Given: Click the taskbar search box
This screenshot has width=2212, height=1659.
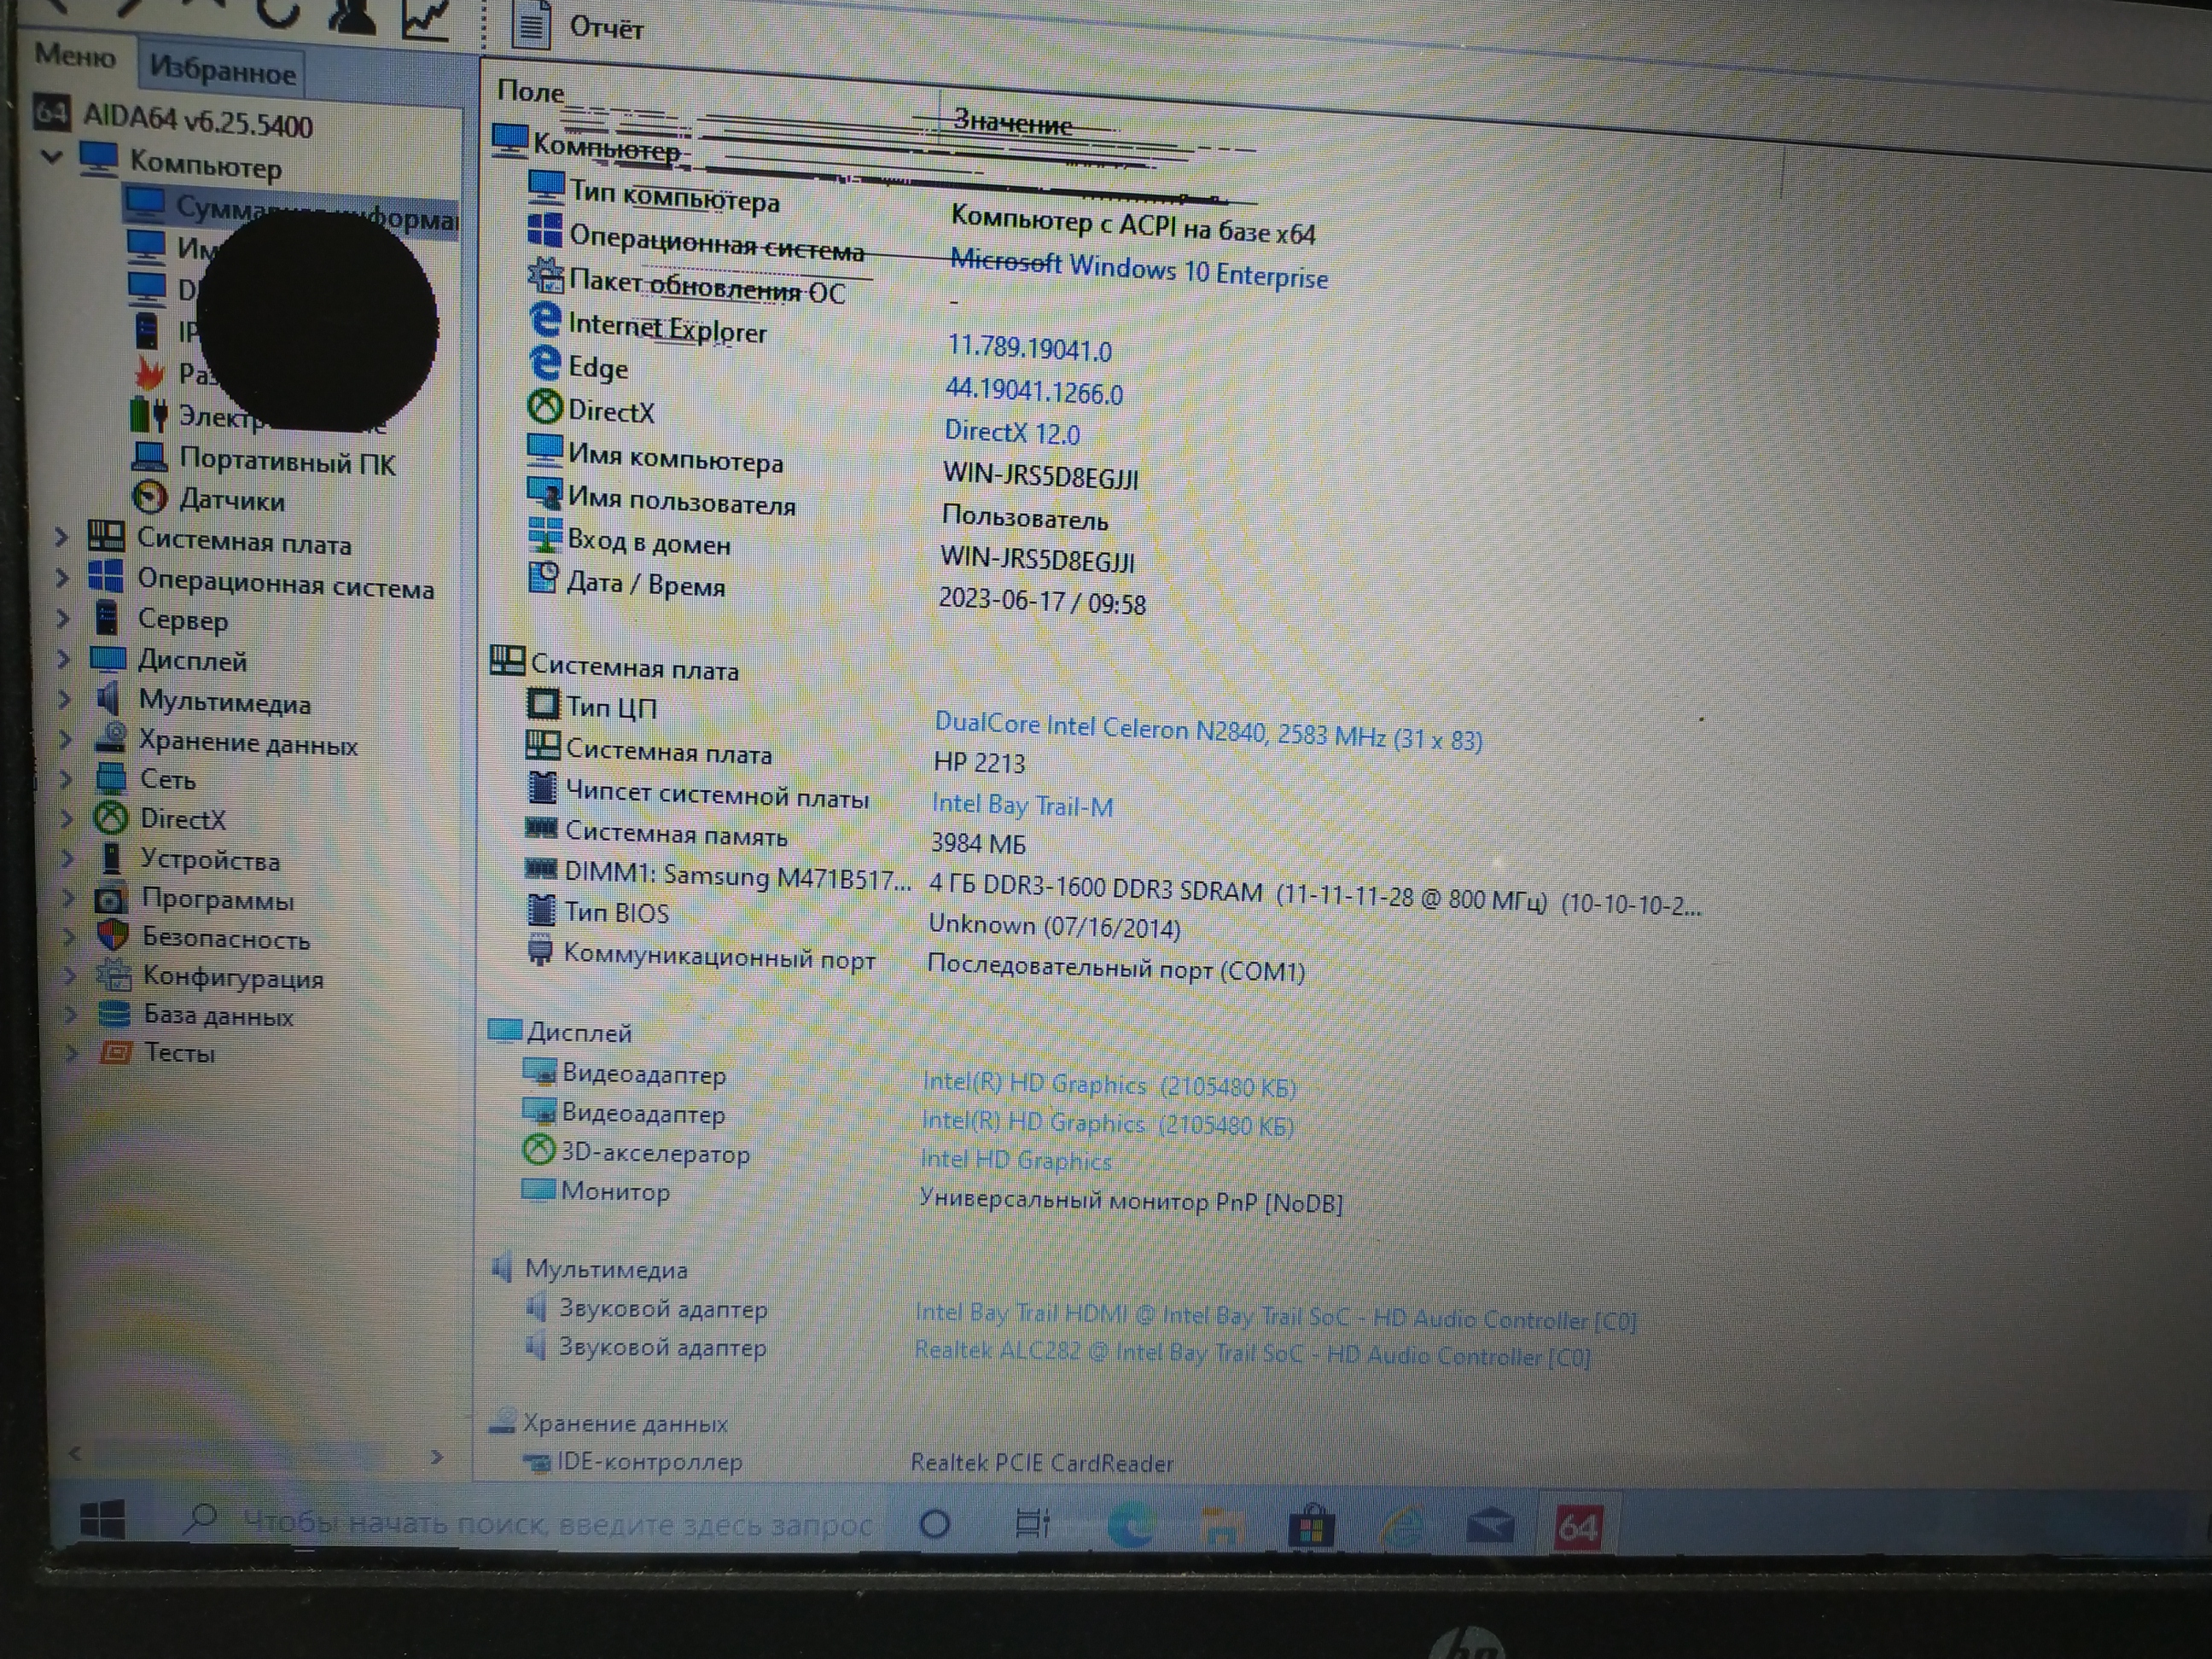Looking at the screenshot, I should click(528, 1523).
